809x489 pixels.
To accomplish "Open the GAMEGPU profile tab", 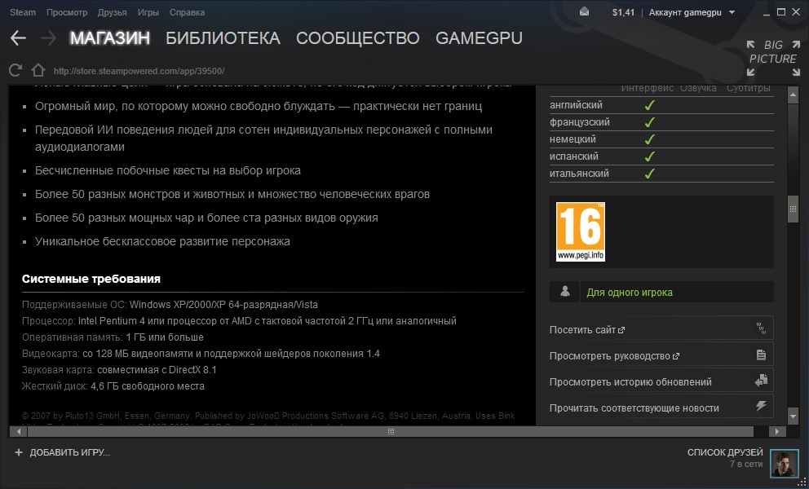I will click(x=479, y=37).
